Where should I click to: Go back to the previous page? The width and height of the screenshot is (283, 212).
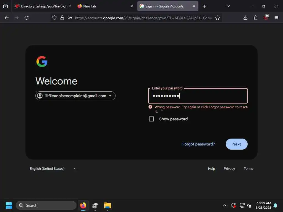tap(7, 18)
